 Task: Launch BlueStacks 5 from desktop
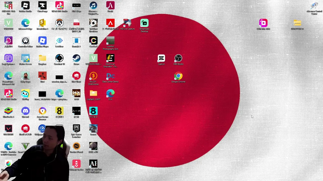pyautogui.click(x=8, y=111)
